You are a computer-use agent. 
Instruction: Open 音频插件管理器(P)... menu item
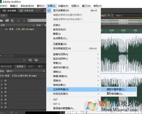74,108
